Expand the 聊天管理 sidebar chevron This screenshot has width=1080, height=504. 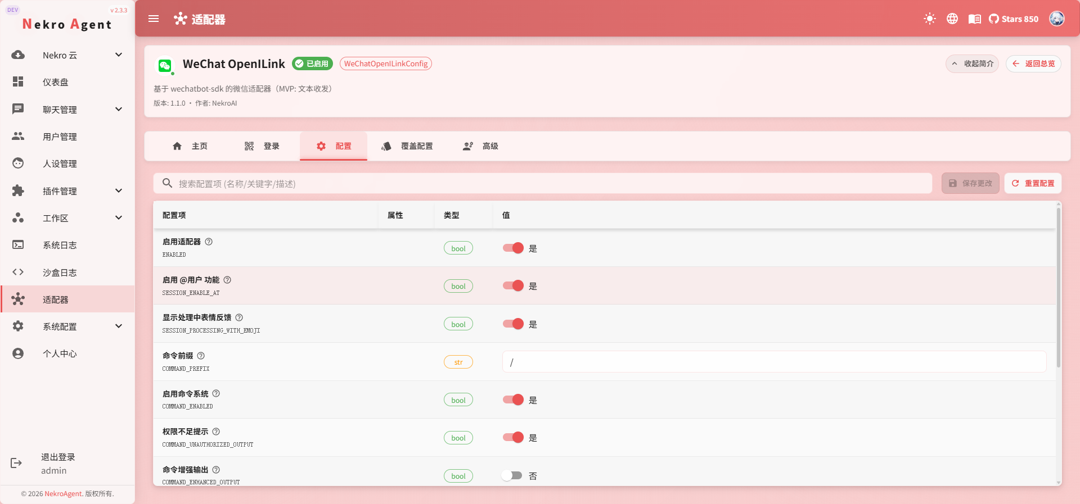[x=119, y=109]
